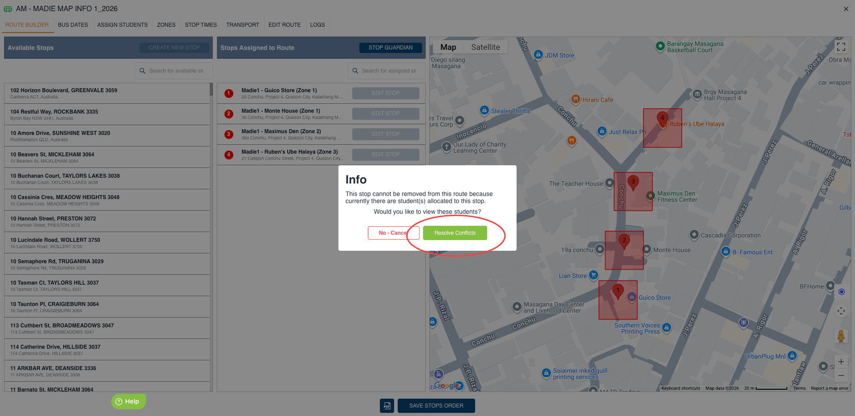Click map marker pin number 3

(633, 184)
